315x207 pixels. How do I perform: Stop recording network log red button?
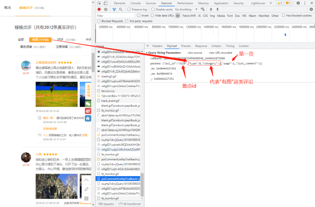pos(99,9)
